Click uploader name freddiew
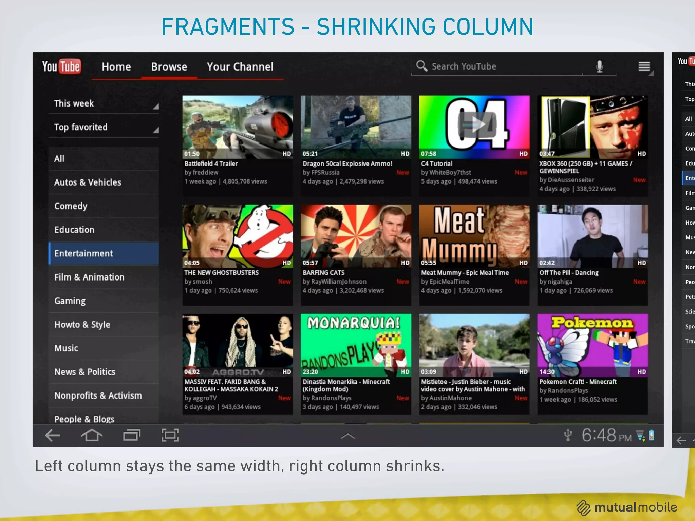The height and width of the screenshot is (521, 695). 206,172
